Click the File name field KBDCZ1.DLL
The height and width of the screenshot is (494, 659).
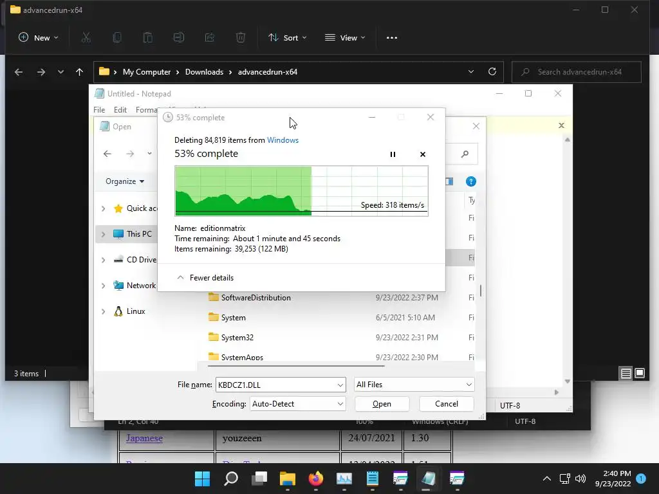[x=281, y=385]
